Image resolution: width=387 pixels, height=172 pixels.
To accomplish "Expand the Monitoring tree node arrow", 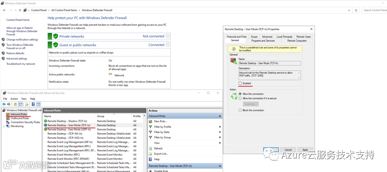I will coord(4,126).
